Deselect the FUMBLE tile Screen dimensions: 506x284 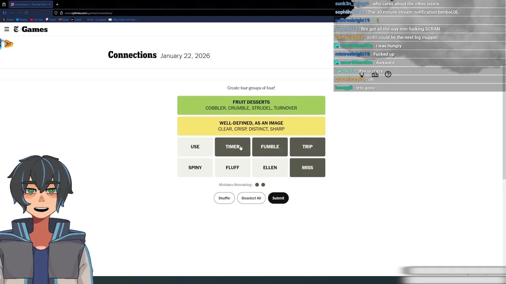tap(270, 147)
